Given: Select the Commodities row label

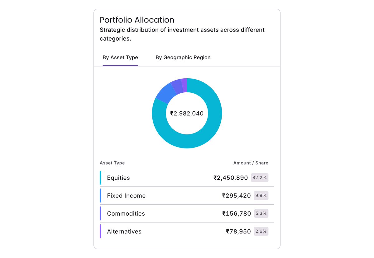Looking at the screenshot, I should pos(126,214).
